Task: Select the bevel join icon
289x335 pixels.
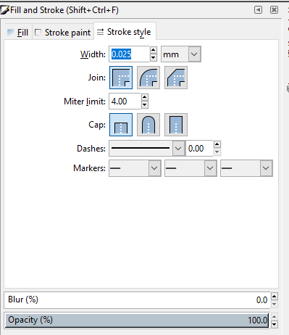Action: (x=176, y=78)
